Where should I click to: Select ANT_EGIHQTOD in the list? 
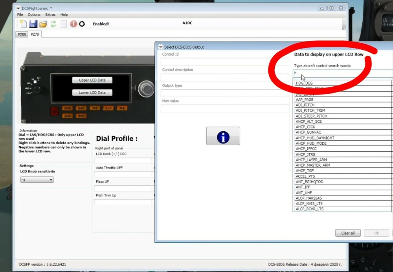click(x=343, y=182)
